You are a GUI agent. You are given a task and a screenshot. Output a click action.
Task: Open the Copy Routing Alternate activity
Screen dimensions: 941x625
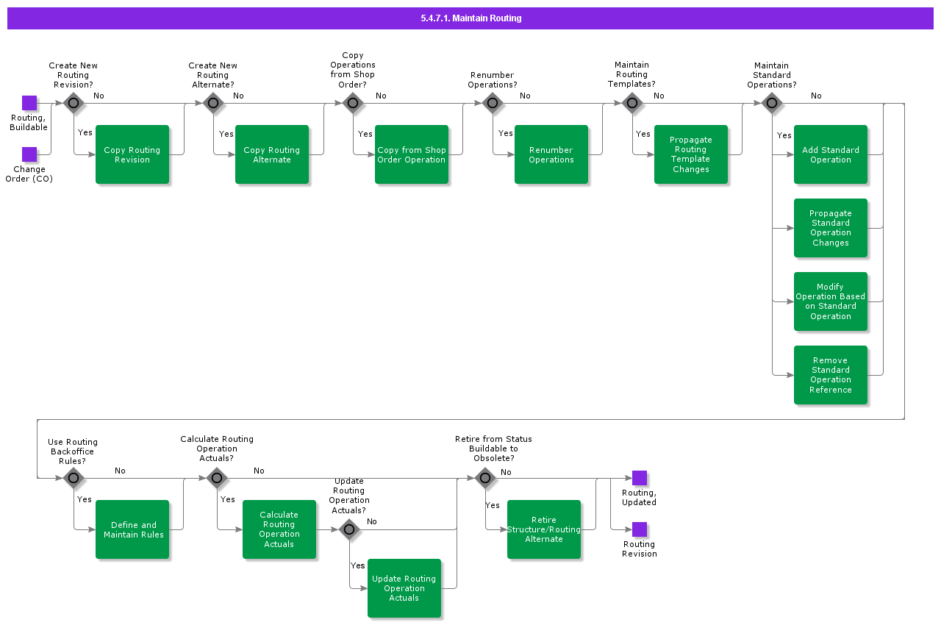pyautogui.click(x=272, y=154)
